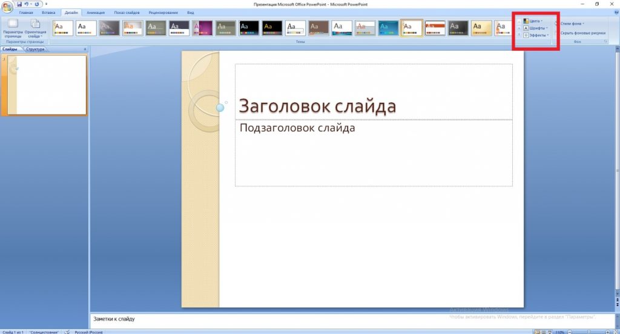
Task: Zoom out with the minus button
Action: coord(569,332)
